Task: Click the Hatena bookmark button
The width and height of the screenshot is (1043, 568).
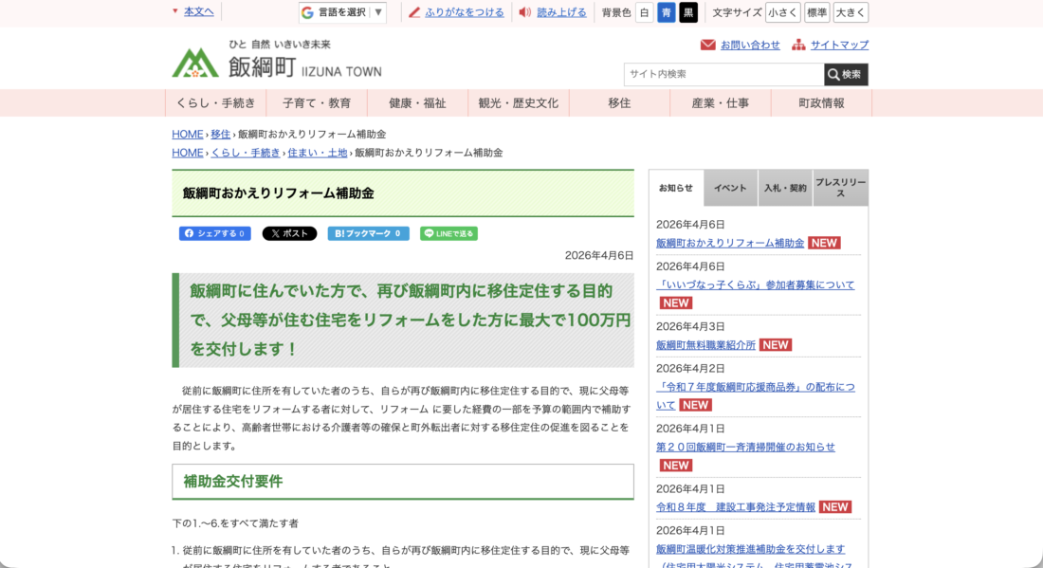Action: click(368, 233)
